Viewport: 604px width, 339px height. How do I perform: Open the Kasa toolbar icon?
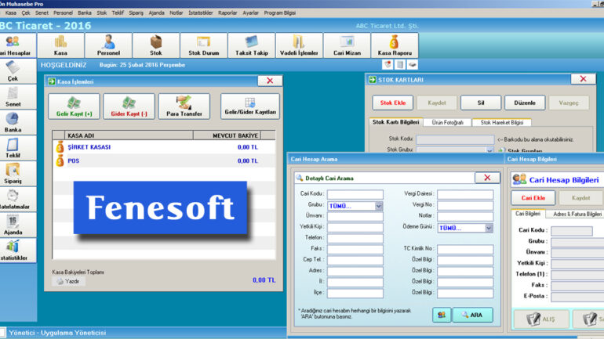click(60, 45)
